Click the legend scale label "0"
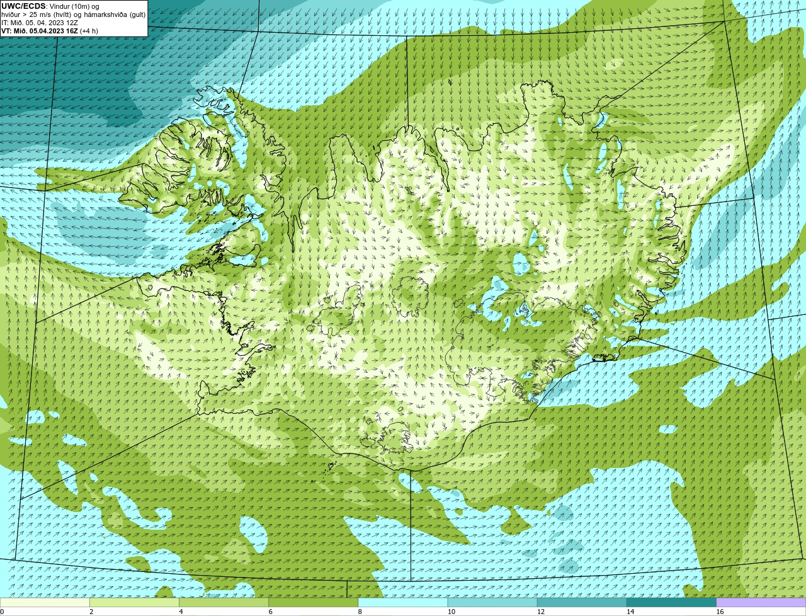 [2, 612]
